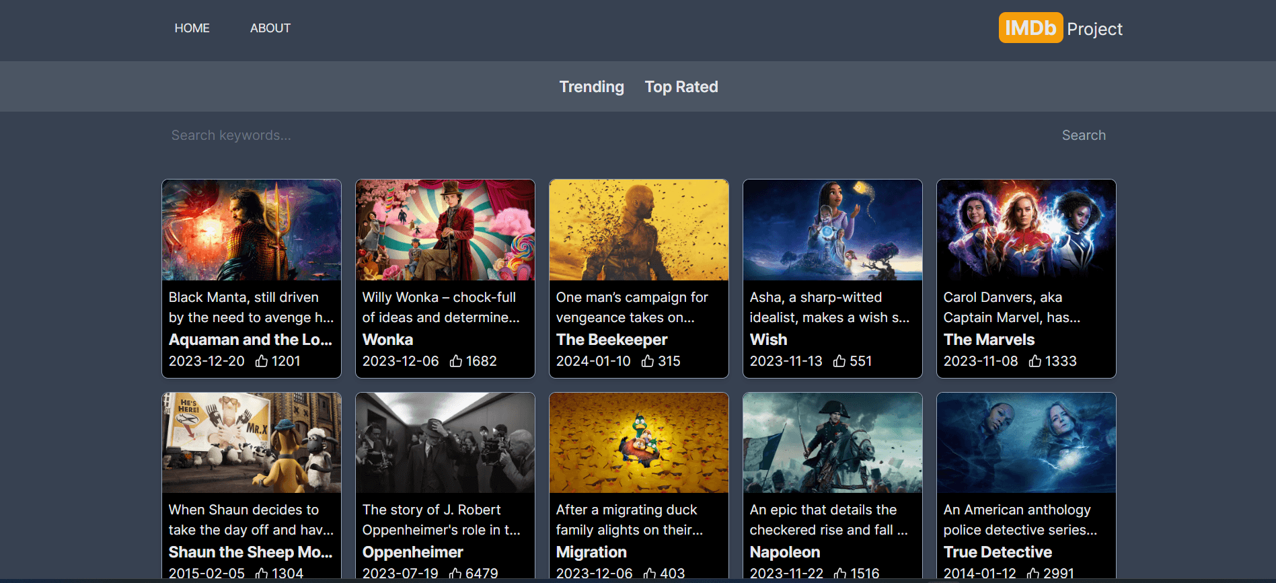Open the Wish poster thumbnail
Image resolution: width=1276 pixels, height=583 pixels.
(x=833, y=230)
